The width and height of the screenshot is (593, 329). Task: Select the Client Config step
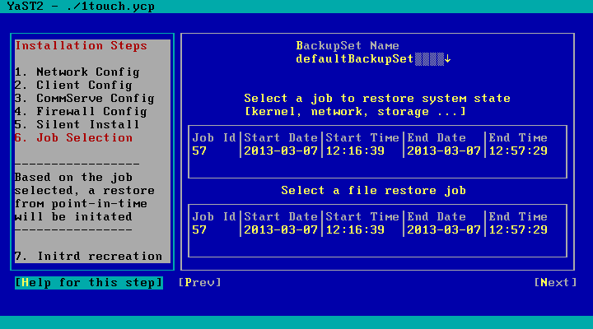tap(74, 85)
